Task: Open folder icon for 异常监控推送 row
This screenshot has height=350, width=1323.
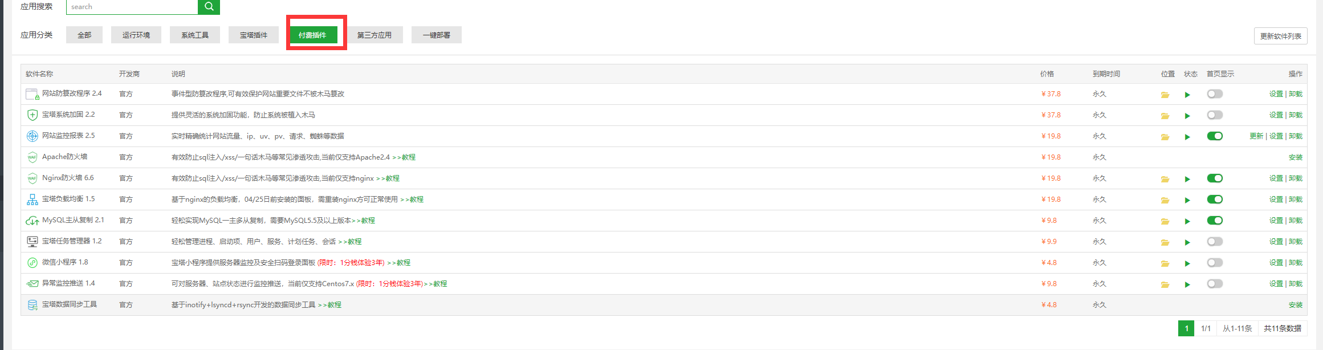Action: (1165, 284)
